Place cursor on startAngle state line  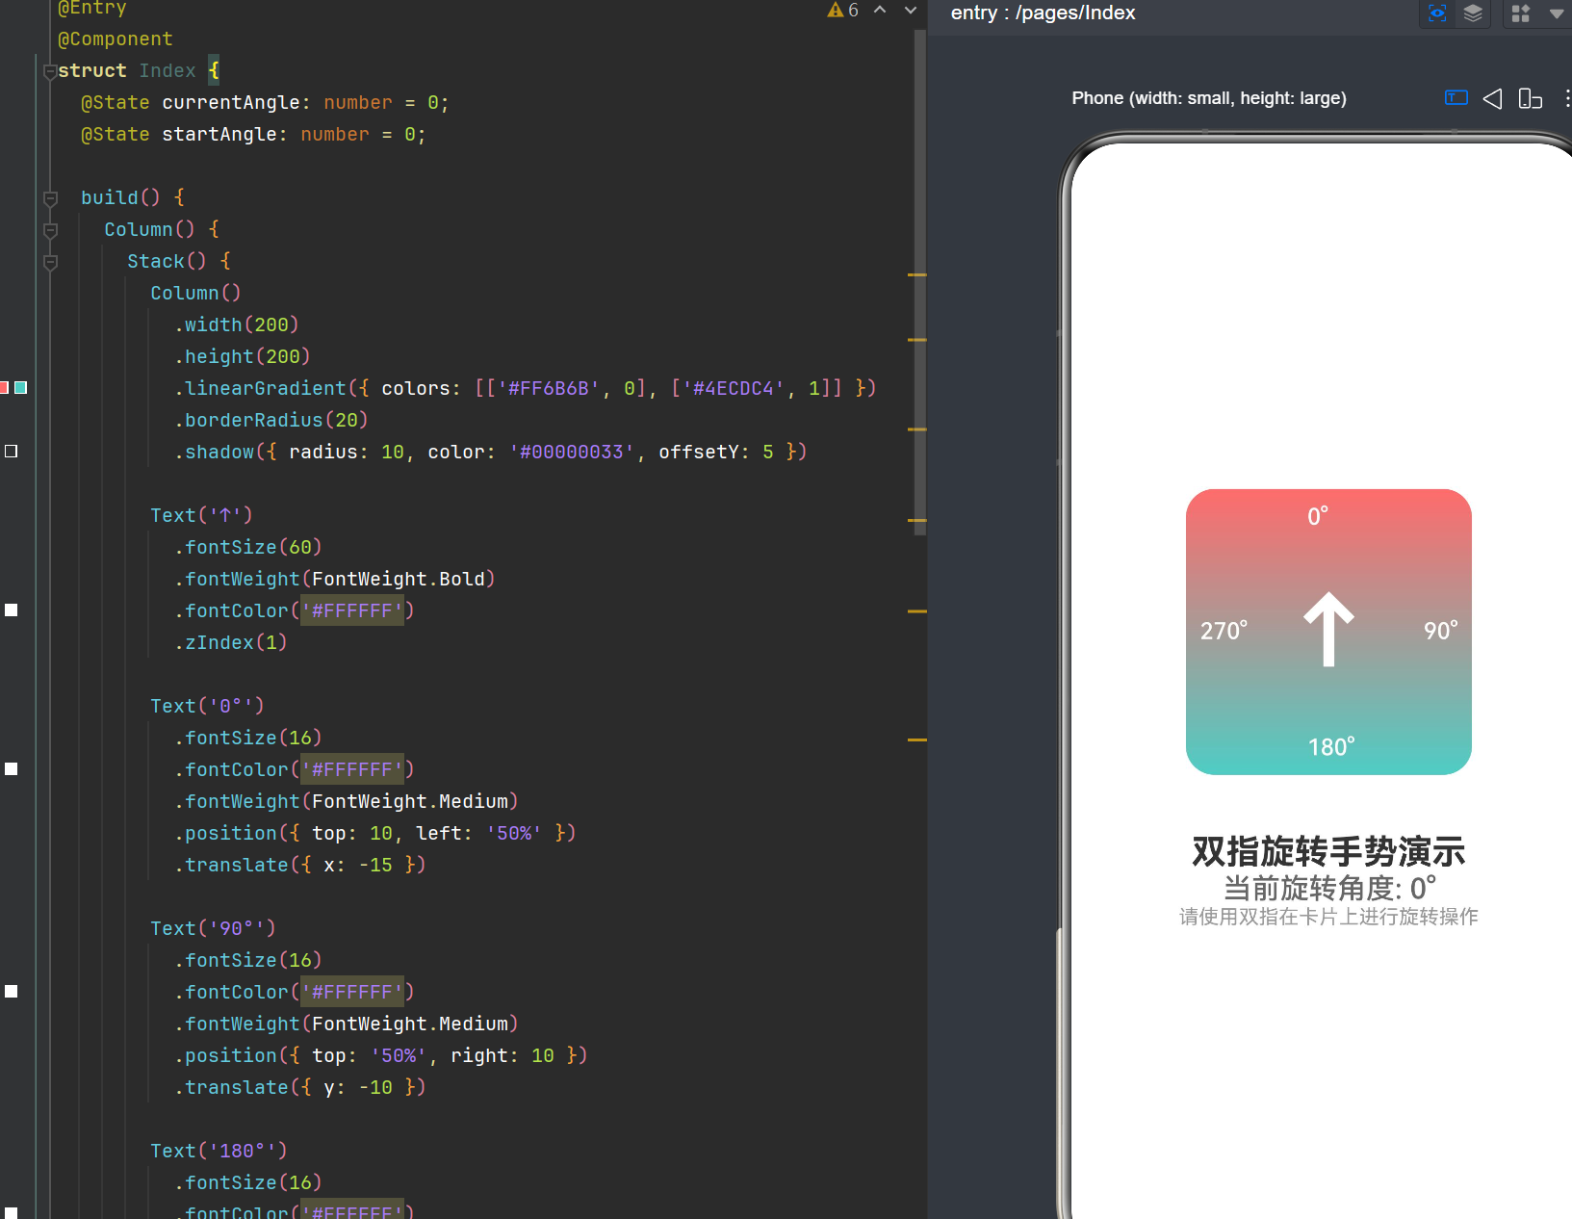pyautogui.click(x=253, y=135)
